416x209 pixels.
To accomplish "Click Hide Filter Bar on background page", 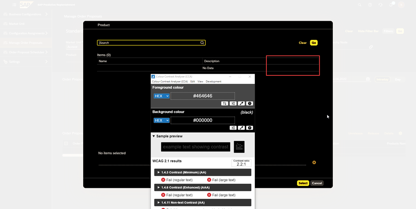I will 368,31.
